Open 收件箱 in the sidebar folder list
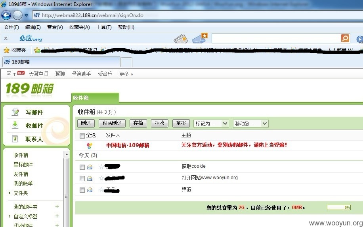Viewport: 363px width, 227px height. [21, 155]
